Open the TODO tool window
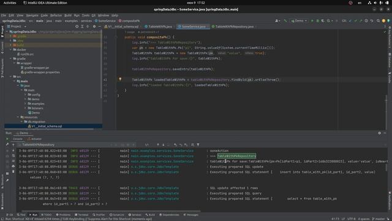Image resolution: width=392 pixels, height=221 pixels. coord(47,215)
